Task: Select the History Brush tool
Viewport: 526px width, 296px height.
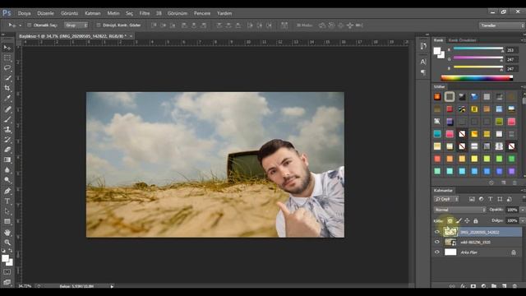Action: pyautogui.click(x=7, y=139)
